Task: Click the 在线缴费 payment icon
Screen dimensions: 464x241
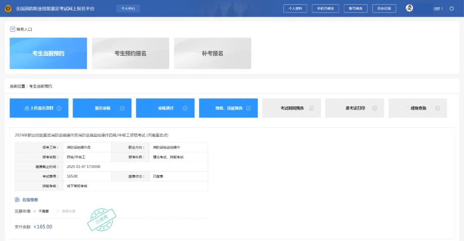Action: (17, 200)
